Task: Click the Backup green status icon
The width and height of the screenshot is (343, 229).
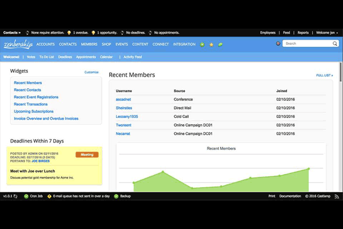Action: click(115, 196)
